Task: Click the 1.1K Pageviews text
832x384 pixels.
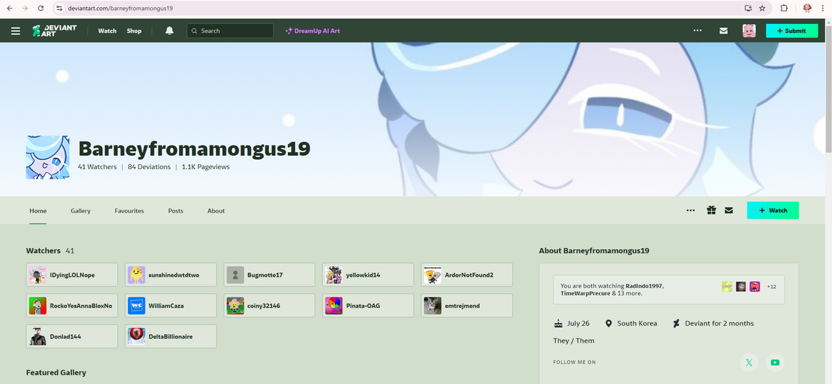Action: click(205, 167)
